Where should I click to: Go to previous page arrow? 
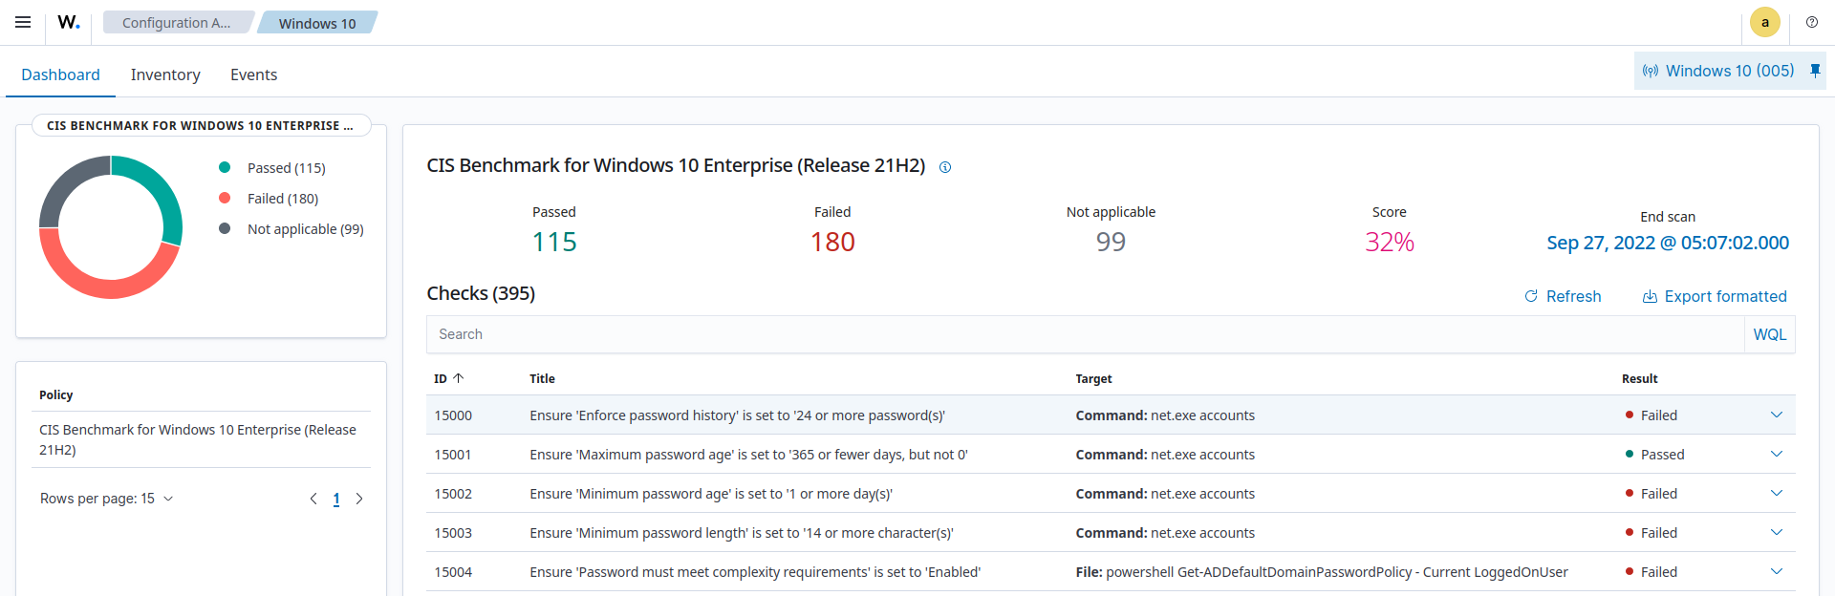pos(313,499)
